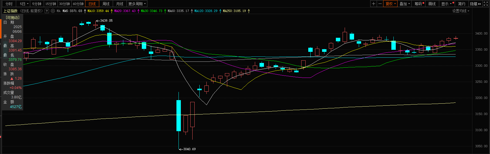Click the zoom out minus icon

(x=380, y=4)
